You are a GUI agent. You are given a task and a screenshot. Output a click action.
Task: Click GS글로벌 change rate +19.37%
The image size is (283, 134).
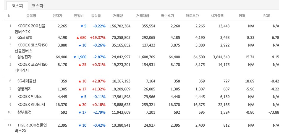pyautogui.click(x=98, y=38)
